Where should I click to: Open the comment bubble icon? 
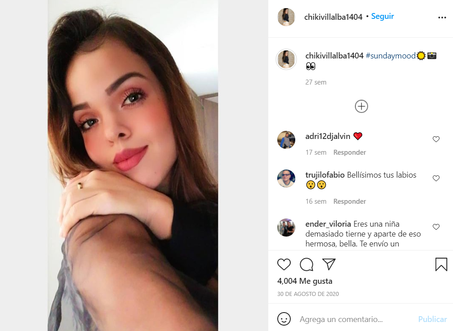point(306,264)
